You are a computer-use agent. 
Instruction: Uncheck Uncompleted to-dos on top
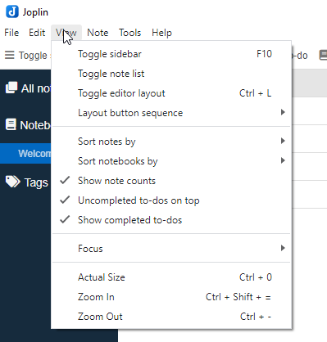pyautogui.click(x=171, y=200)
